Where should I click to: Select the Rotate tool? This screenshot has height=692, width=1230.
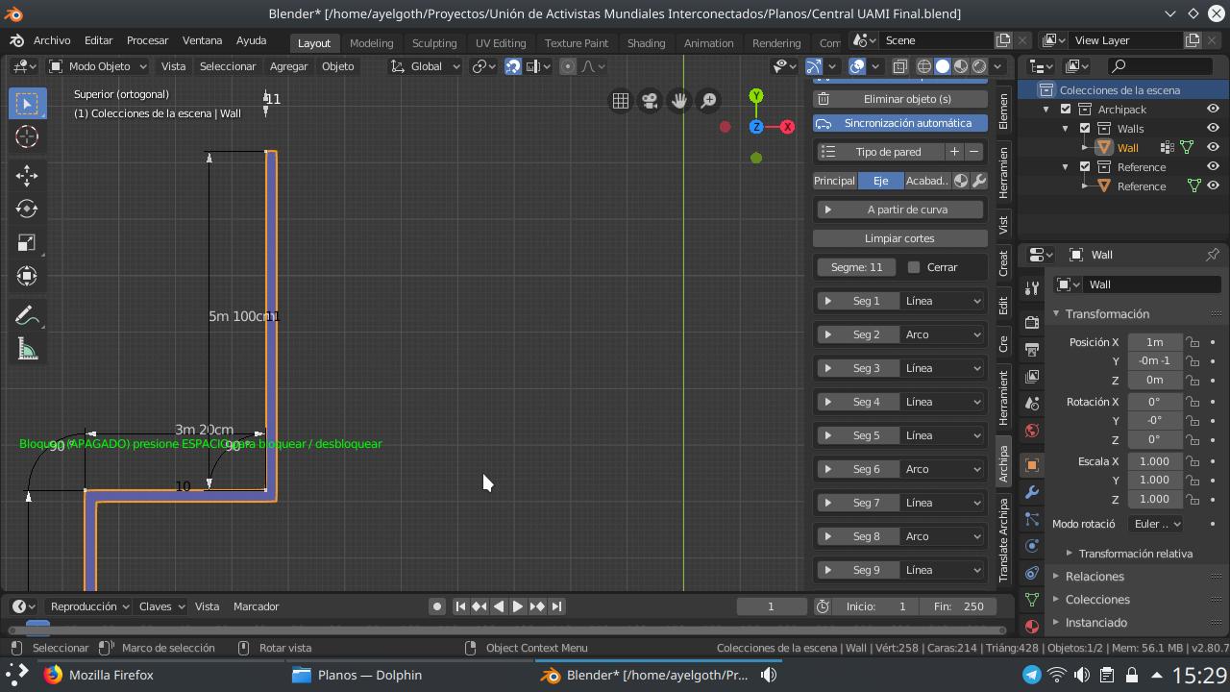coord(27,209)
